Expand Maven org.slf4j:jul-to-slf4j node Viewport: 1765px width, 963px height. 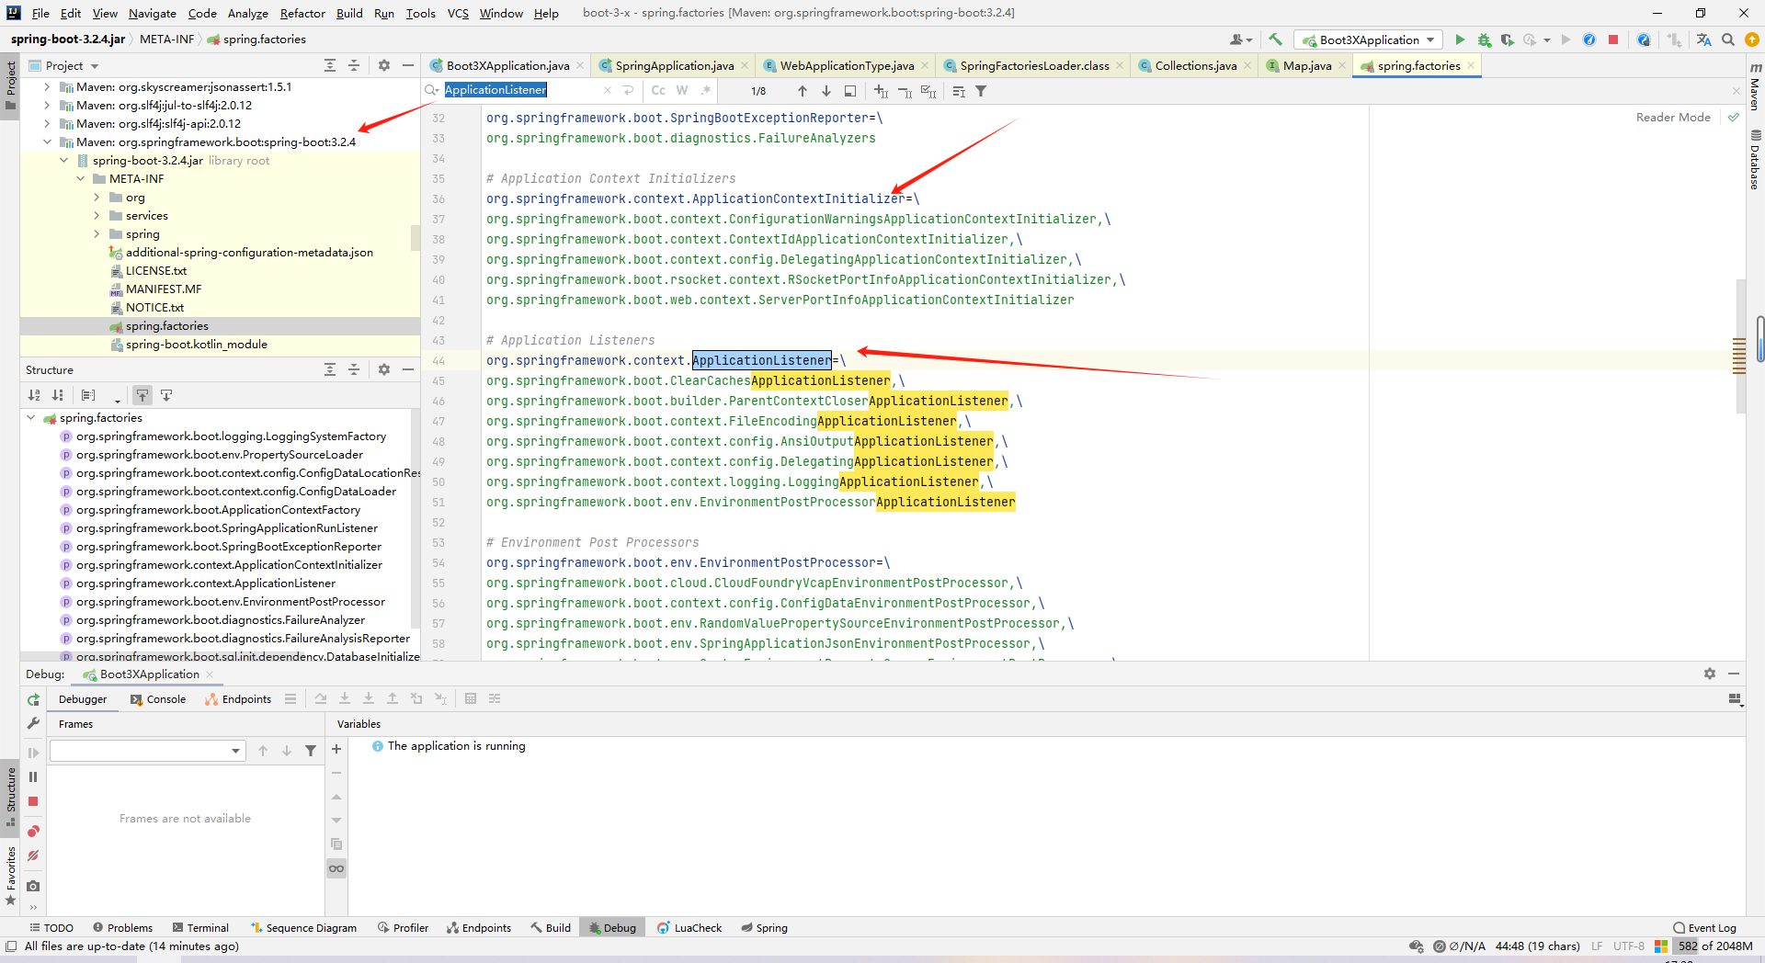pos(47,106)
